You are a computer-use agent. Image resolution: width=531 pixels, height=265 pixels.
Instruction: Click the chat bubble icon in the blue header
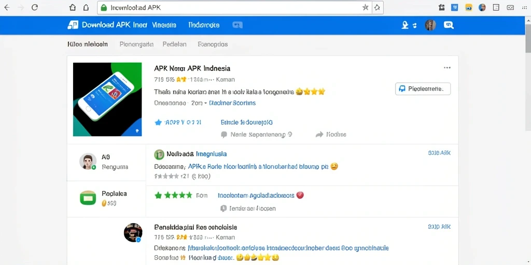pos(237,25)
